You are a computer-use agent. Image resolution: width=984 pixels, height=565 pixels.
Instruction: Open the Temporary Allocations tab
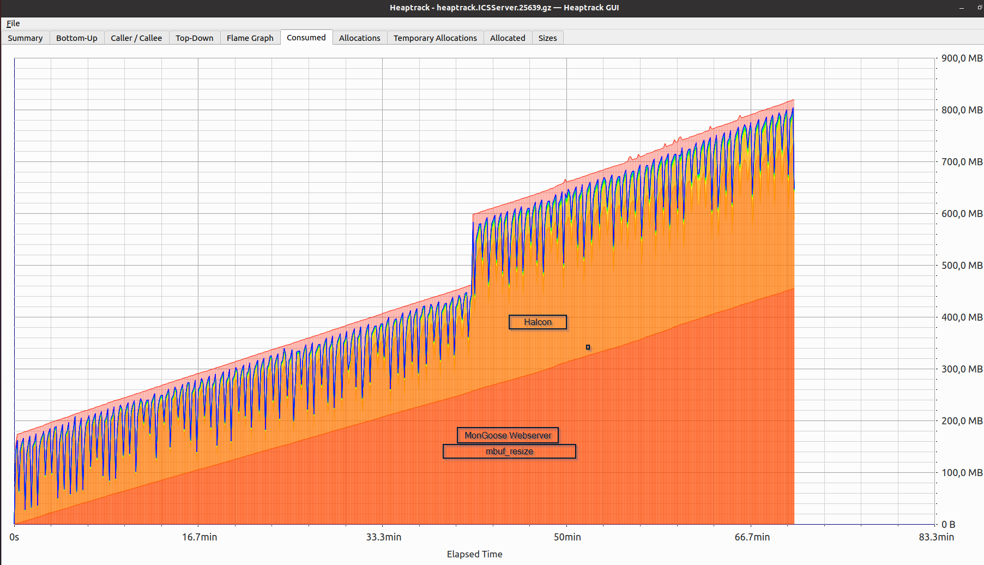(434, 38)
